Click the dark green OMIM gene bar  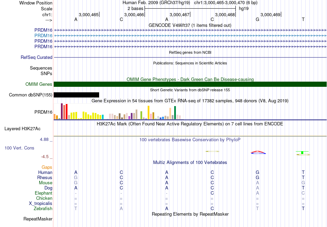190,84
